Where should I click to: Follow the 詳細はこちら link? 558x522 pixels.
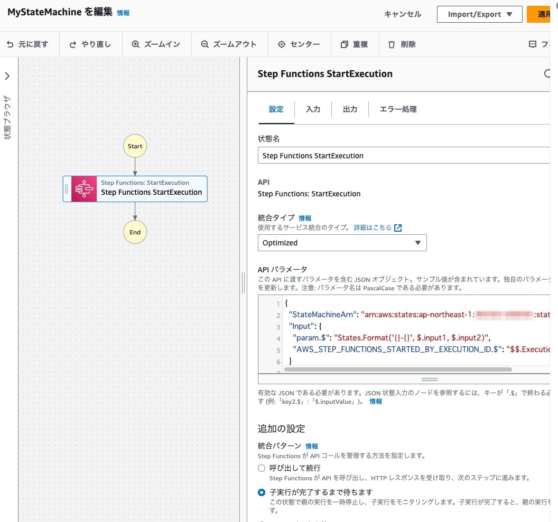[x=373, y=228]
